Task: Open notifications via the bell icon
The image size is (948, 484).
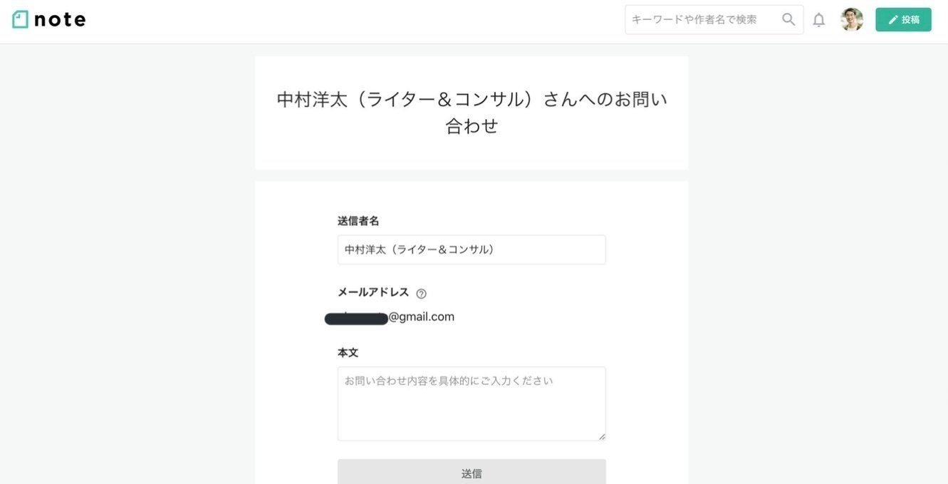Action: click(x=818, y=19)
